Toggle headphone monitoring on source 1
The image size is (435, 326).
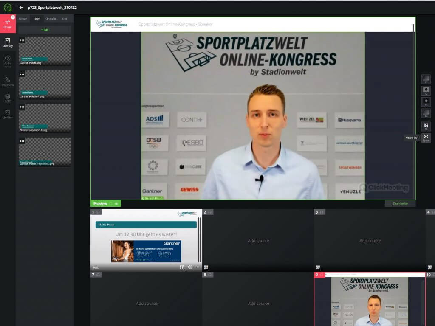click(x=98, y=212)
